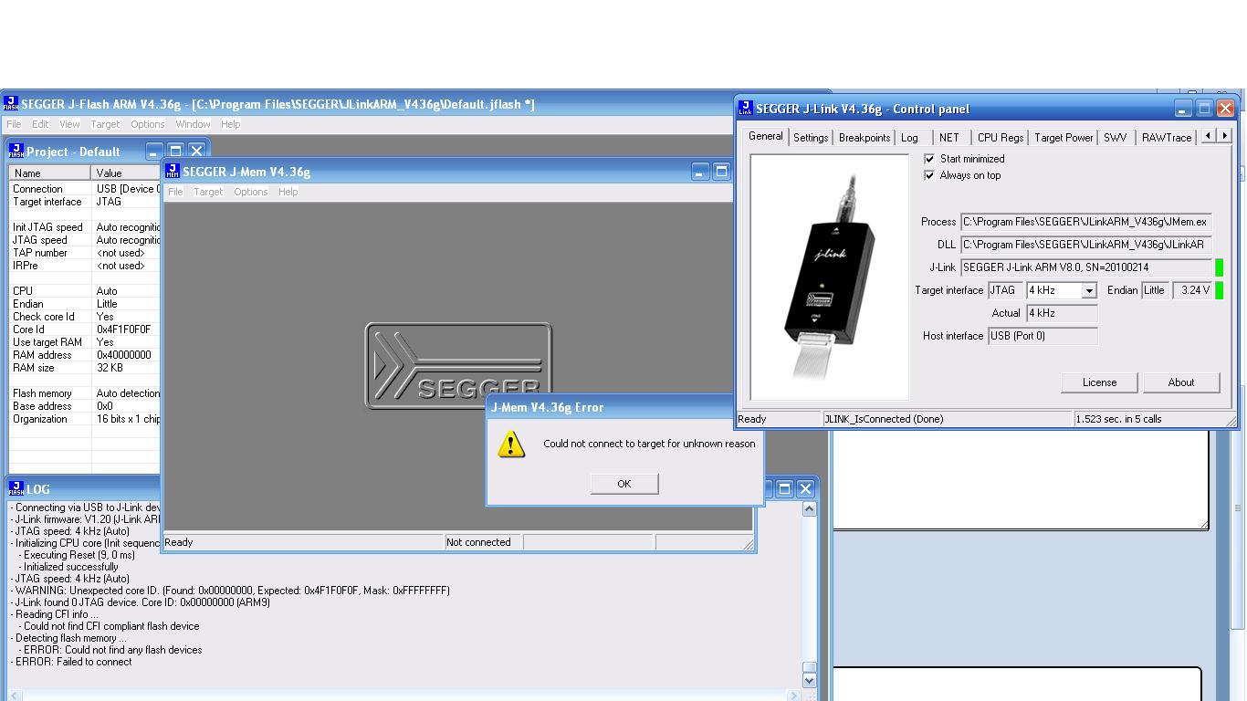Click the Name column header in Project
This screenshot has height=701, width=1247.
(x=50, y=173)
